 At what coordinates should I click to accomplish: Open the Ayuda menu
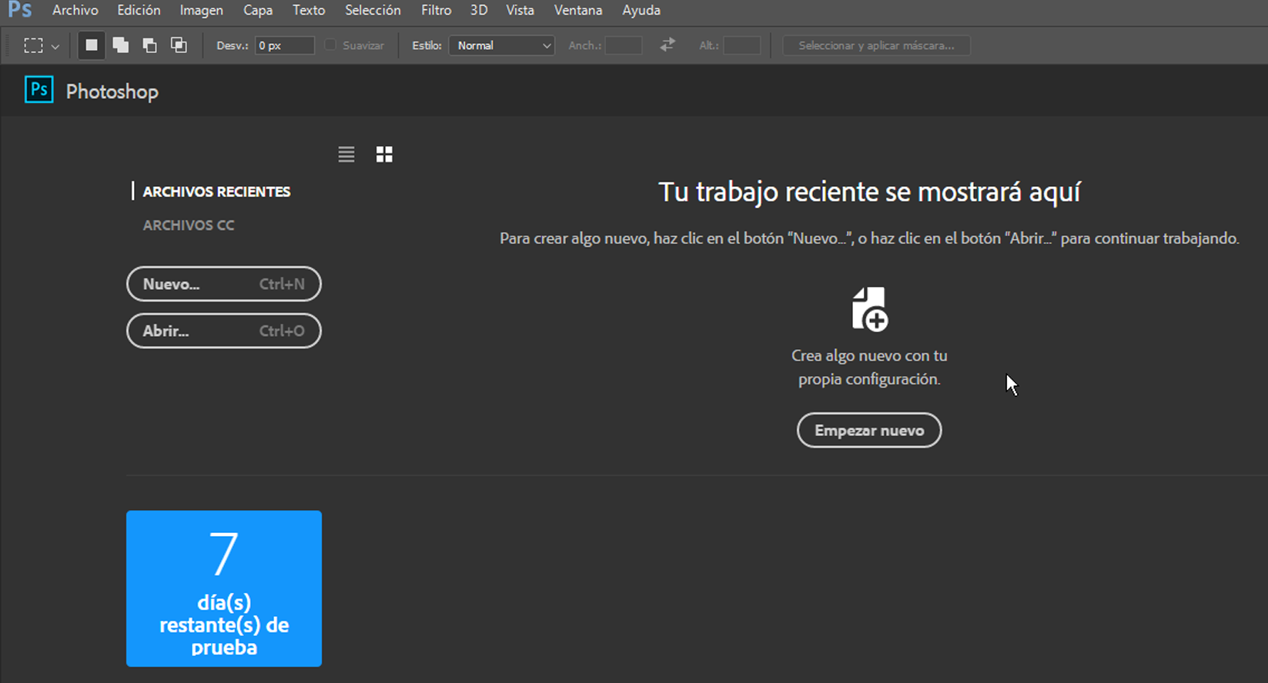(641, 10)
